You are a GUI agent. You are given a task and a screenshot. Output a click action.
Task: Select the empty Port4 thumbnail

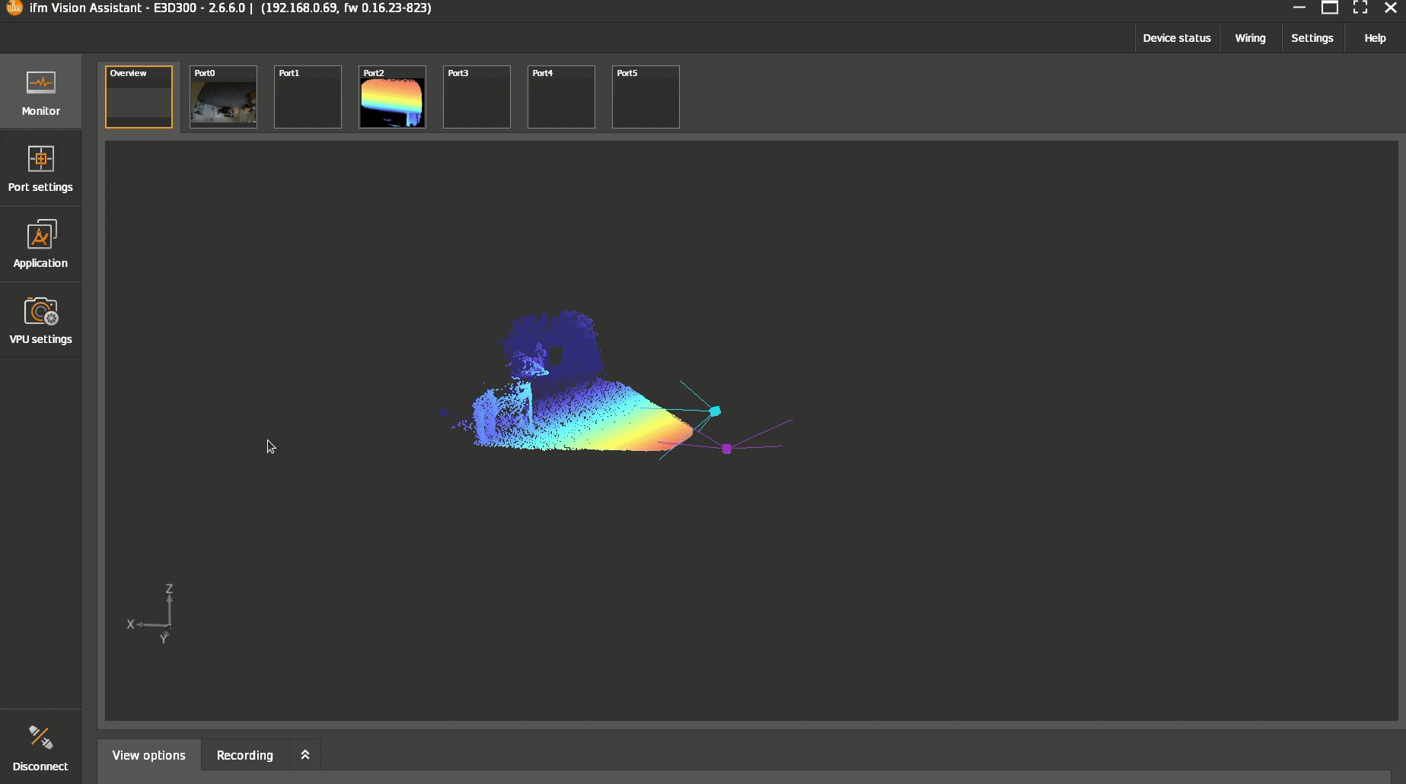coord(561,97)
